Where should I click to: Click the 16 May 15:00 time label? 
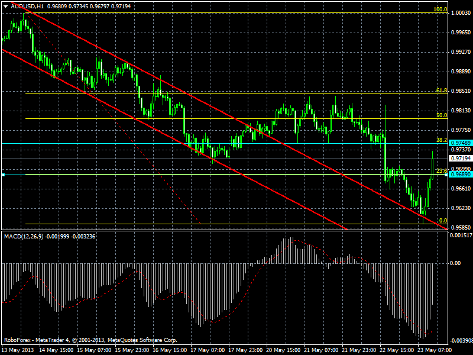tap(170, 350)
